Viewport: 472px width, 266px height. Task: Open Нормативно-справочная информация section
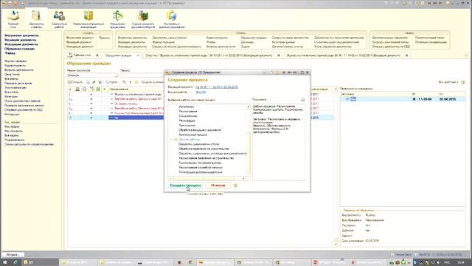pos(88,19)
